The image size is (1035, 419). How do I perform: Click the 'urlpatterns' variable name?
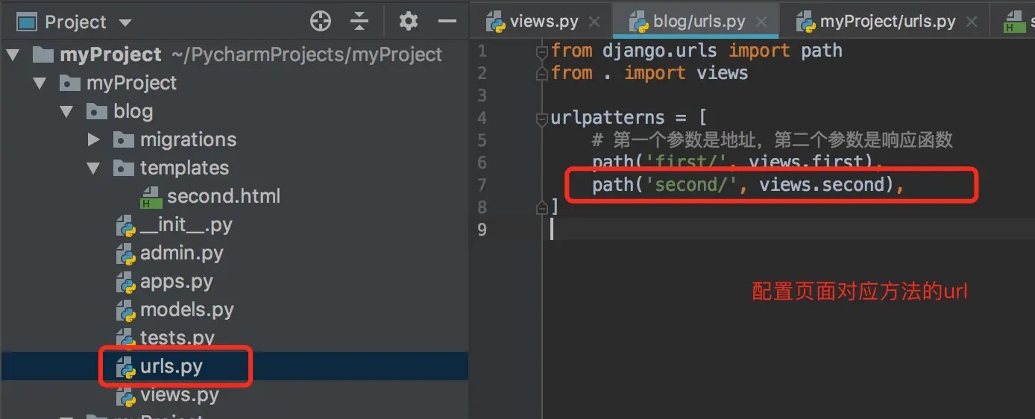tap(608, 117)
